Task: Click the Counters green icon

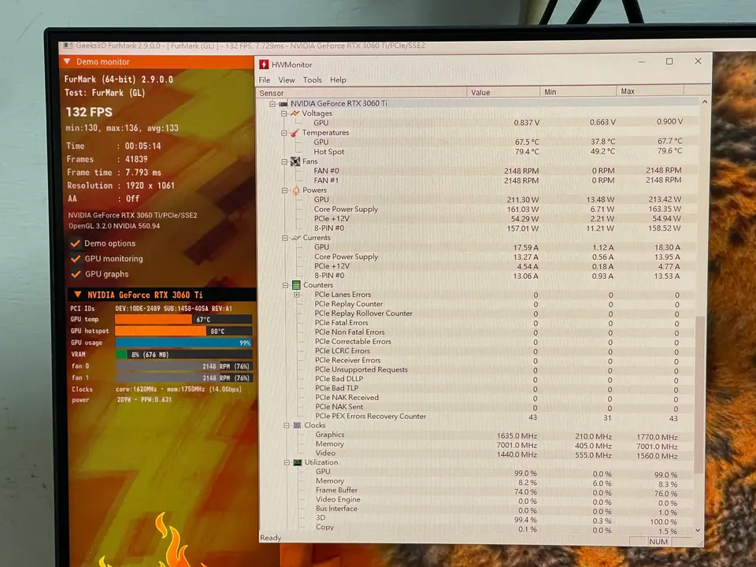Action: pyautogui.click(x=296, y=285)
